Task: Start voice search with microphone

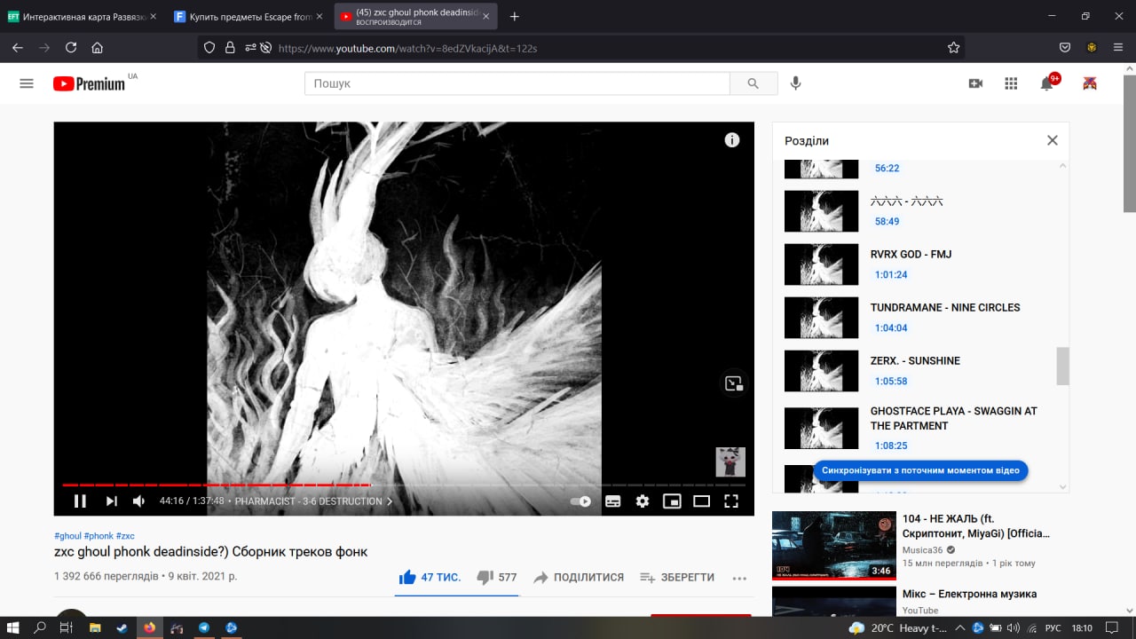Action: (x=796, y=83)
